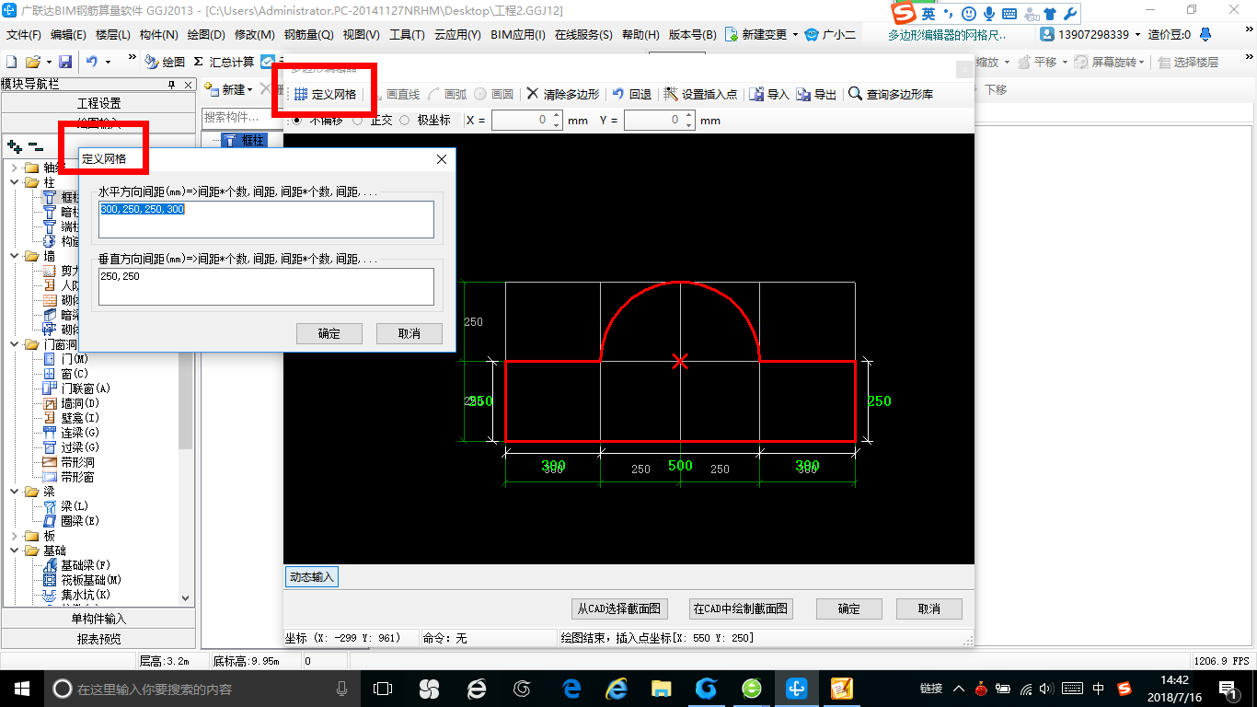
Task: Select the 画圆 draw circle tool
Action: point(494,94)
